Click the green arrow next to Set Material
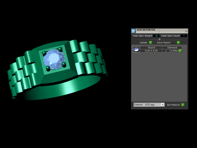Viewport: 197px width, 148px height. tap(183, 105)
